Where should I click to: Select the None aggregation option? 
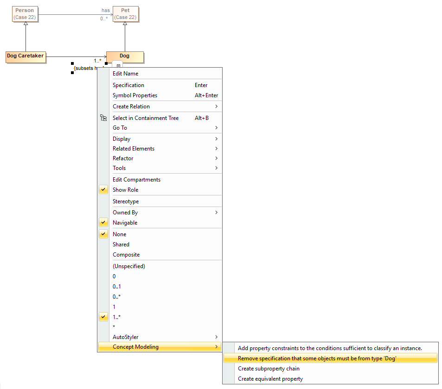pos(119,234)
